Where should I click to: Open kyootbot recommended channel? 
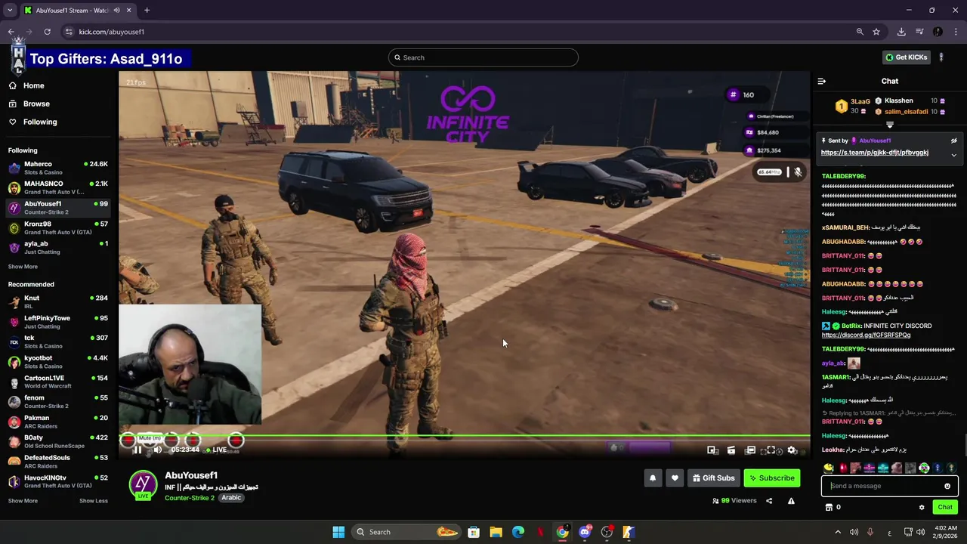58,362
